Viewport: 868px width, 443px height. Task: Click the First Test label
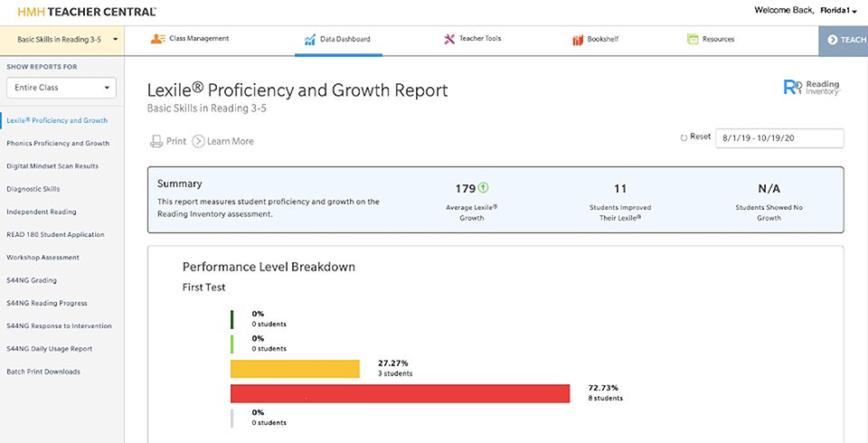pyautogui.click(x=203, y=287)
